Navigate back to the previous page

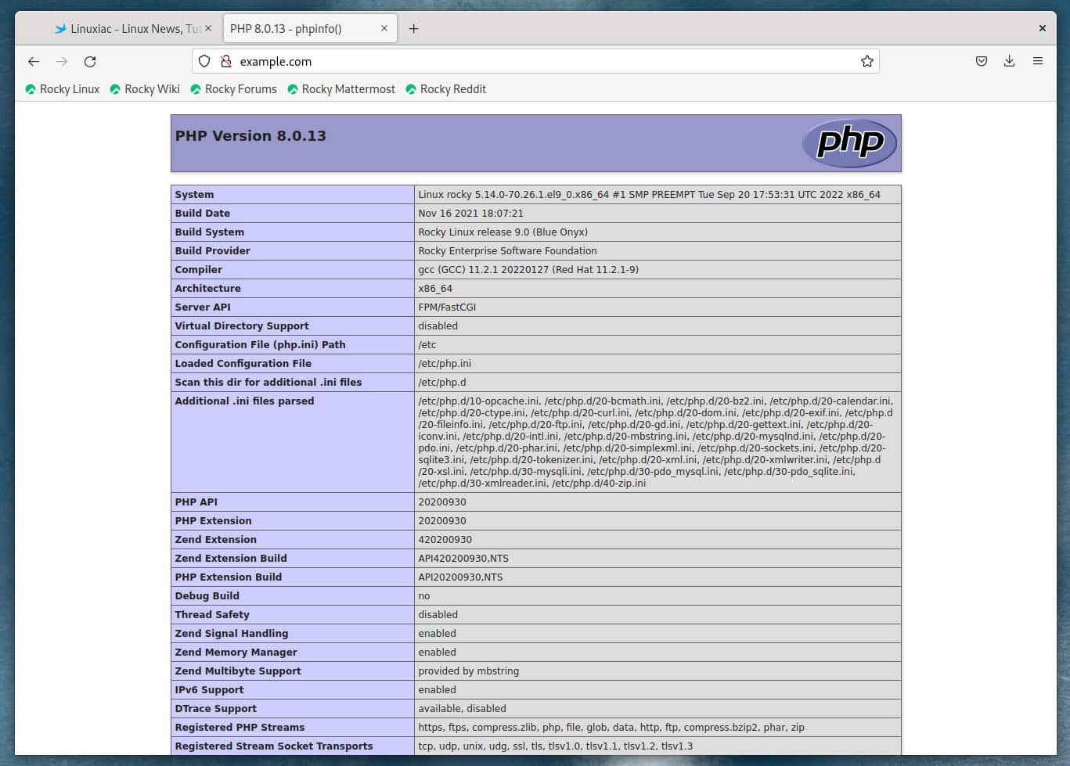coord(33,61)
